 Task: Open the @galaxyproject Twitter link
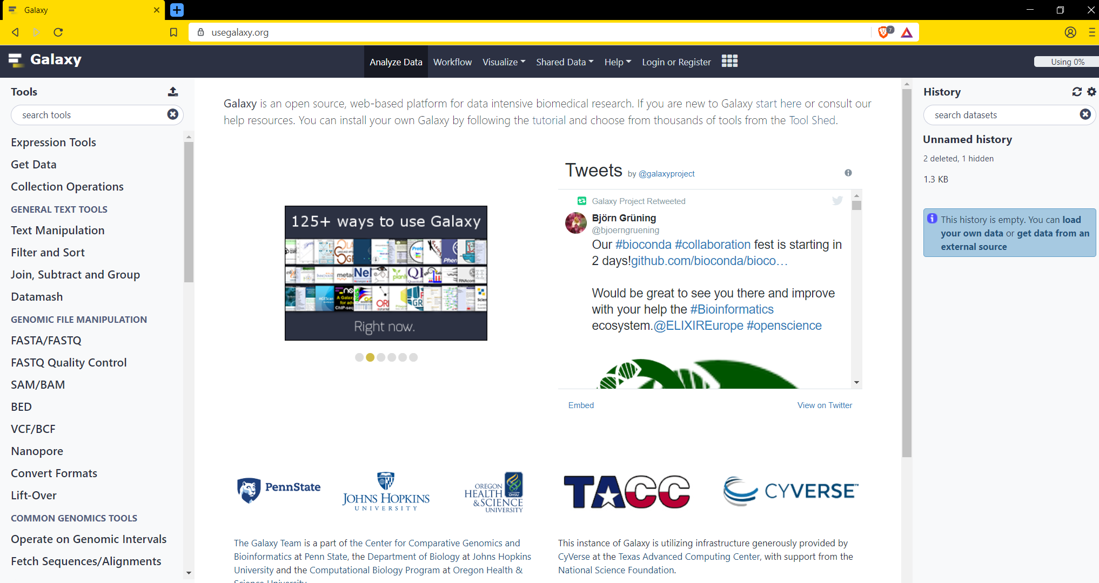pyautogui.click(x=667, y=174)
